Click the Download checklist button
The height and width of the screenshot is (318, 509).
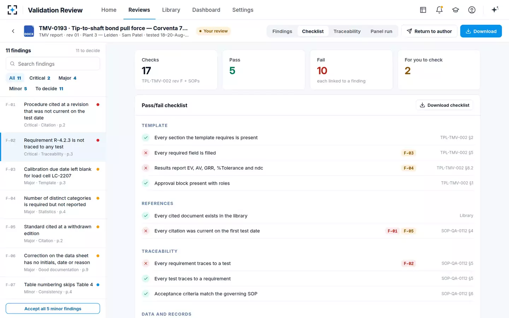(444, 105)
